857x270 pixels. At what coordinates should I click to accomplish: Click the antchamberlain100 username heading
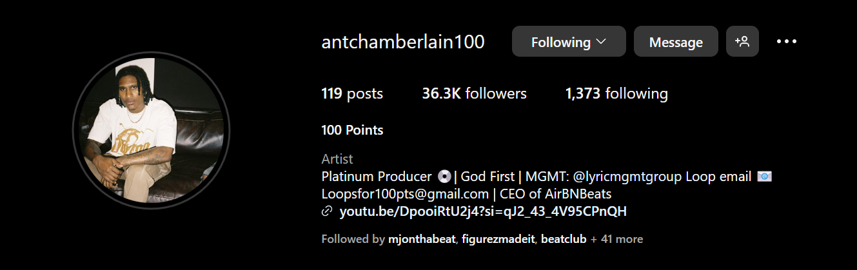(x=403, y=43)
